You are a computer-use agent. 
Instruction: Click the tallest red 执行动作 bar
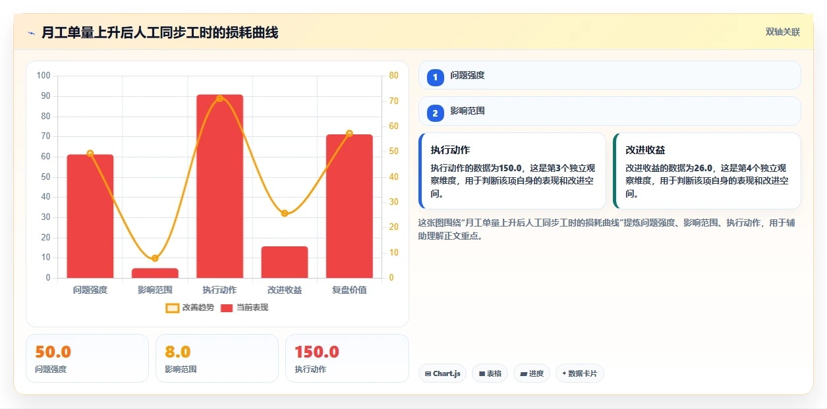(219, 186)
